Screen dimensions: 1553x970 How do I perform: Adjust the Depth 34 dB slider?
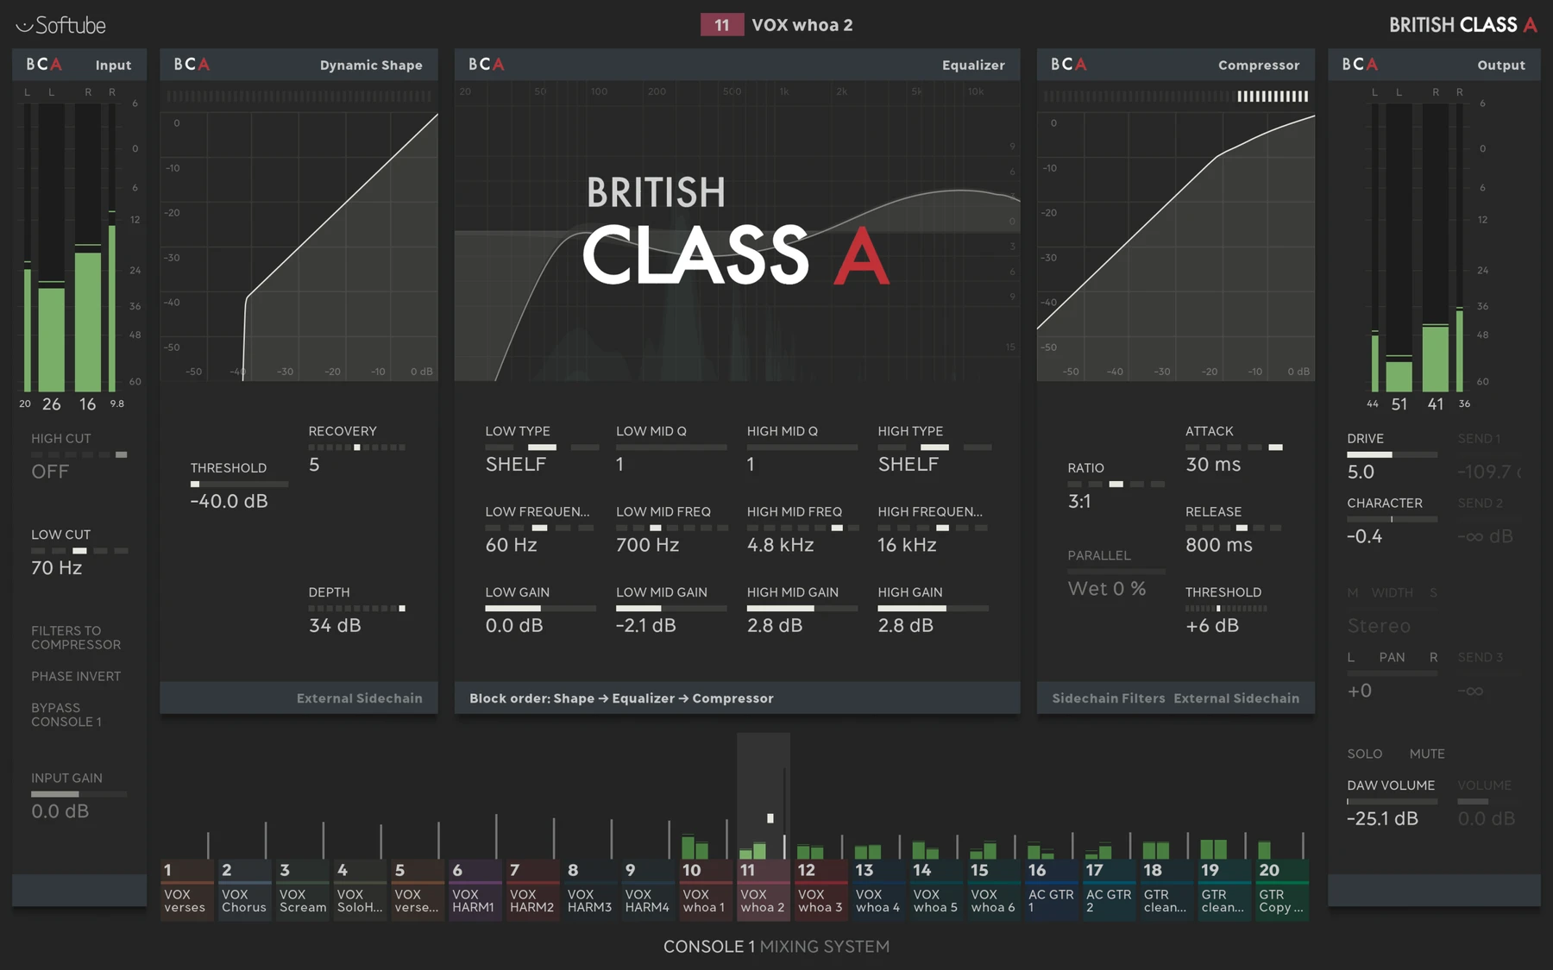pyautogui.click(x=357, y=608)
